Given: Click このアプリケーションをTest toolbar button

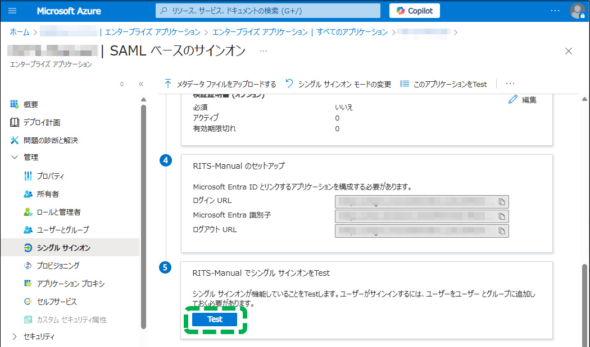Looking at the screenshot, I should pyautogui.click(x=443, y=84).
